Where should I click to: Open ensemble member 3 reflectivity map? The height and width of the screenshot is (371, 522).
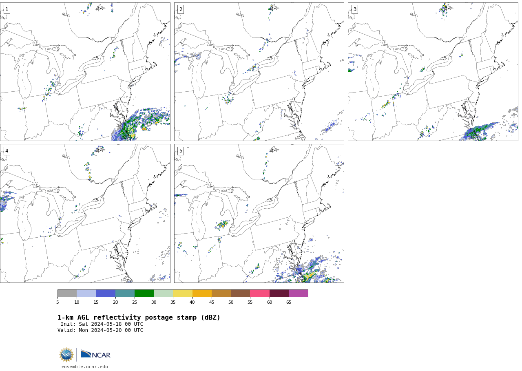(433, 72)
